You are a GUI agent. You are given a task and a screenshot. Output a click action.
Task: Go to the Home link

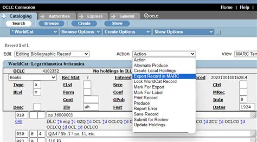click(226, 7)
